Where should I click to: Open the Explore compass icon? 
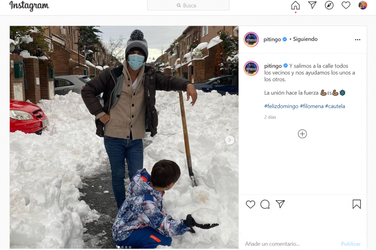tap(329, 5)
